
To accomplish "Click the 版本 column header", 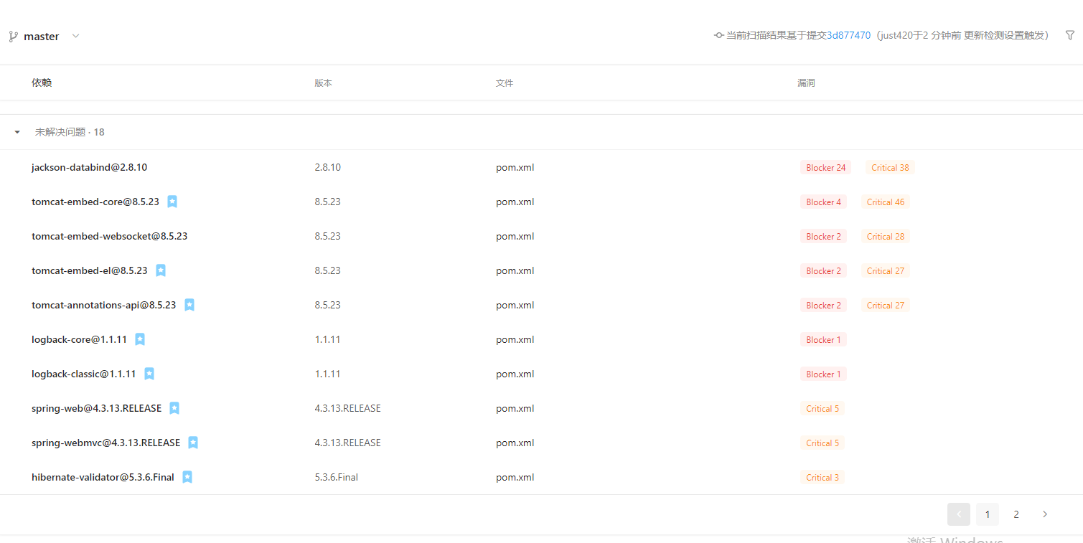I will pos(323,82).
